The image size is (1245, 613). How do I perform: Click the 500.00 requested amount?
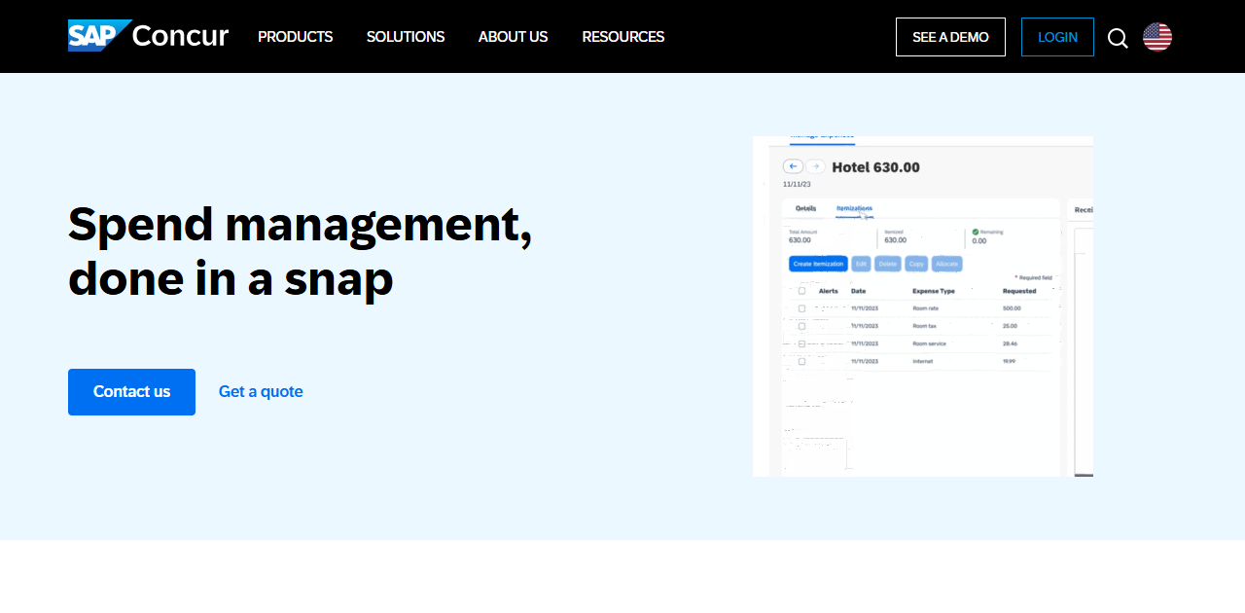pos(1012,308)
